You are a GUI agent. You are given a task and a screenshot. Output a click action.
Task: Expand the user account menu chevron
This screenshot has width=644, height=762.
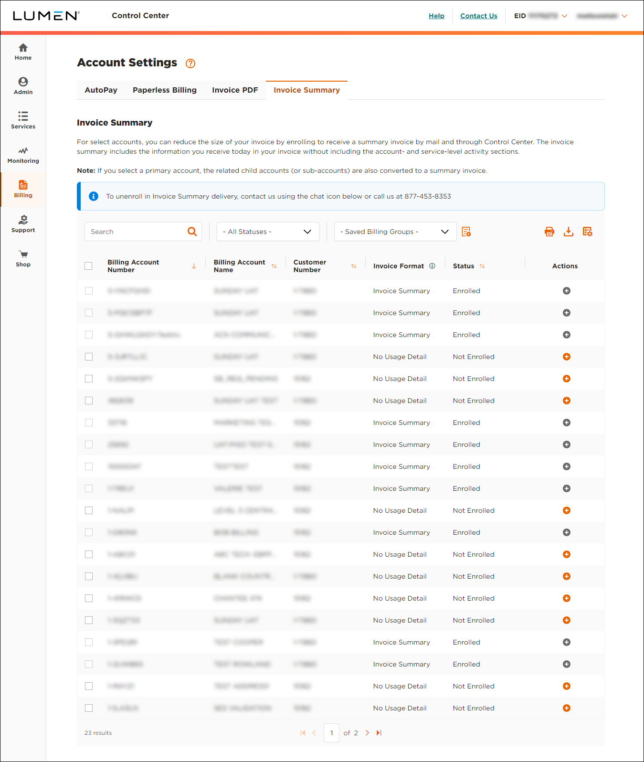(x=624, y=16)
